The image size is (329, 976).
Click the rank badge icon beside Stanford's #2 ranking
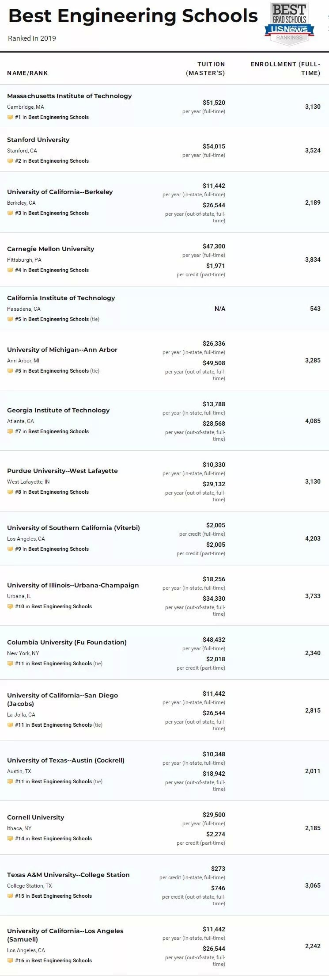10,161
